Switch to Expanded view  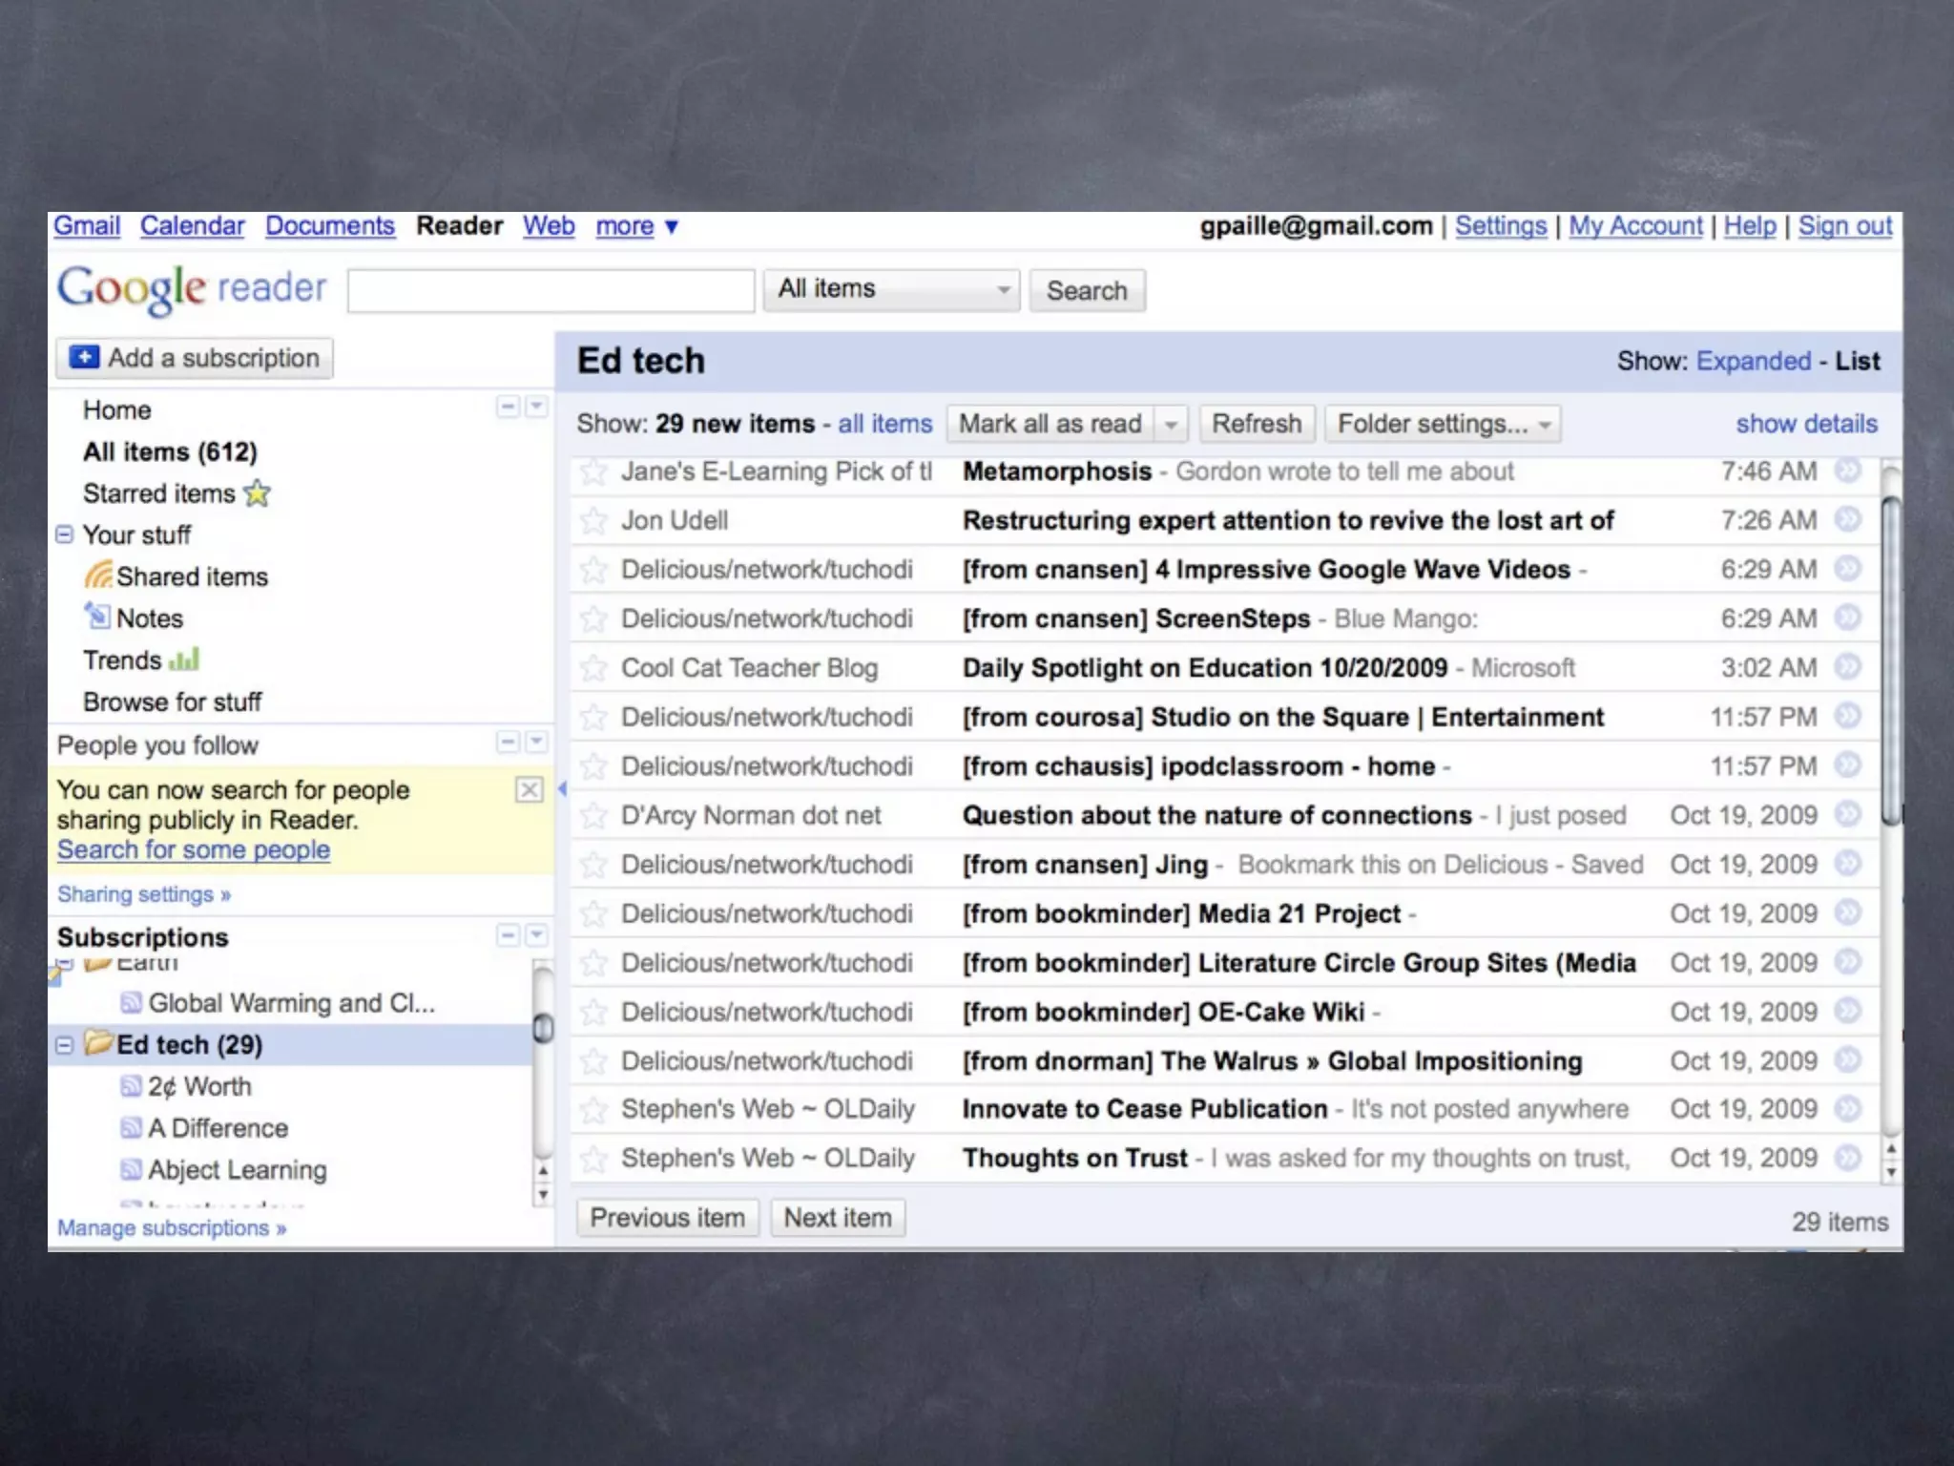(1753, 361)
